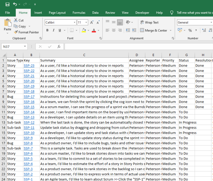Image resolution: width=213 pixels, height=181 pixels.
Task: Open the Page Layout tab
Action: click(x=57, y=12)
